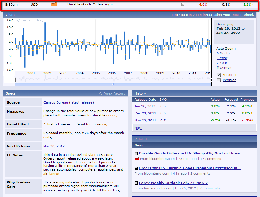Viewport: 260px width, 197px height.
Task: Open the Census Bureau source link
Action: [55, 102]
